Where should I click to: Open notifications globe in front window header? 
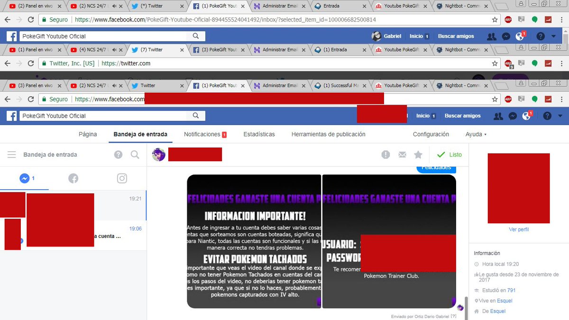(x=526, y=116)
